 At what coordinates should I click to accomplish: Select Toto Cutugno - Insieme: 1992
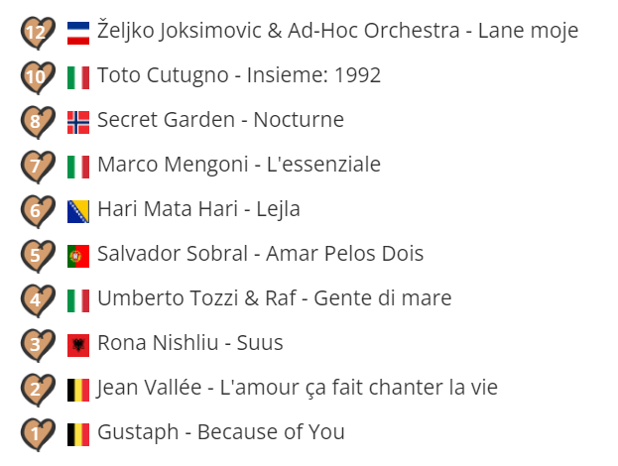click(x=239, y=75)
